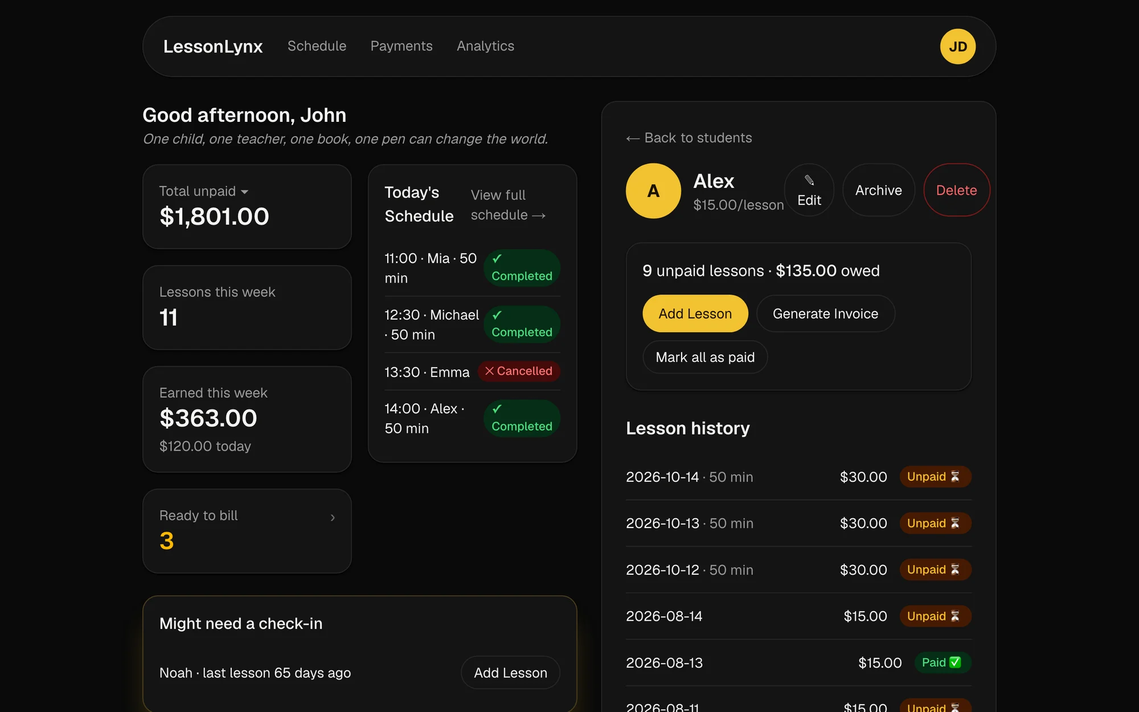Archive the student Alex
The image size is (1139, 712).
tap(878, 190)
